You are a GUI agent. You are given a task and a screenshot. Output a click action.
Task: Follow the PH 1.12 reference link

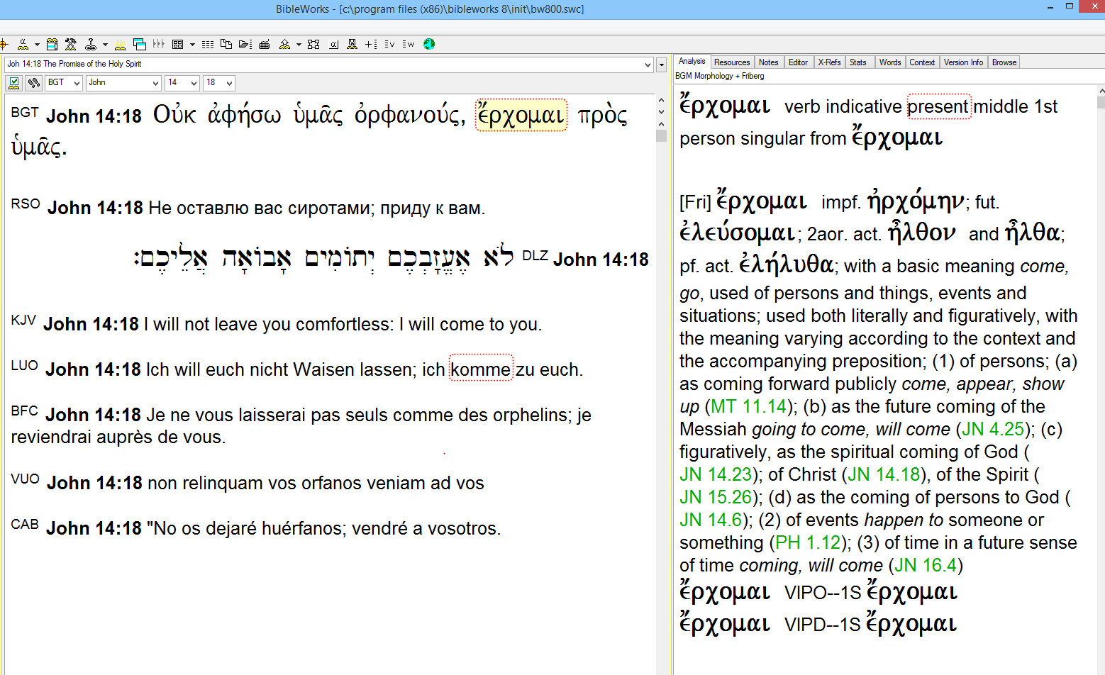pos(808,542)
